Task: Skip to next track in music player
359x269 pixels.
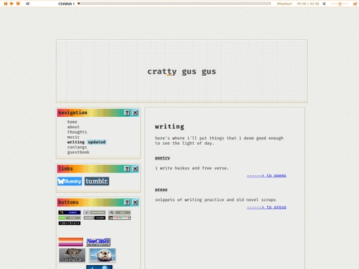Action: click(x=18, y=4)
